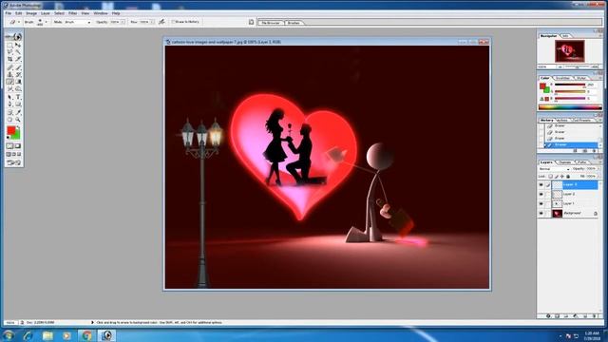Open the Layers panel Opacity arrow

(x=599, y=169)
